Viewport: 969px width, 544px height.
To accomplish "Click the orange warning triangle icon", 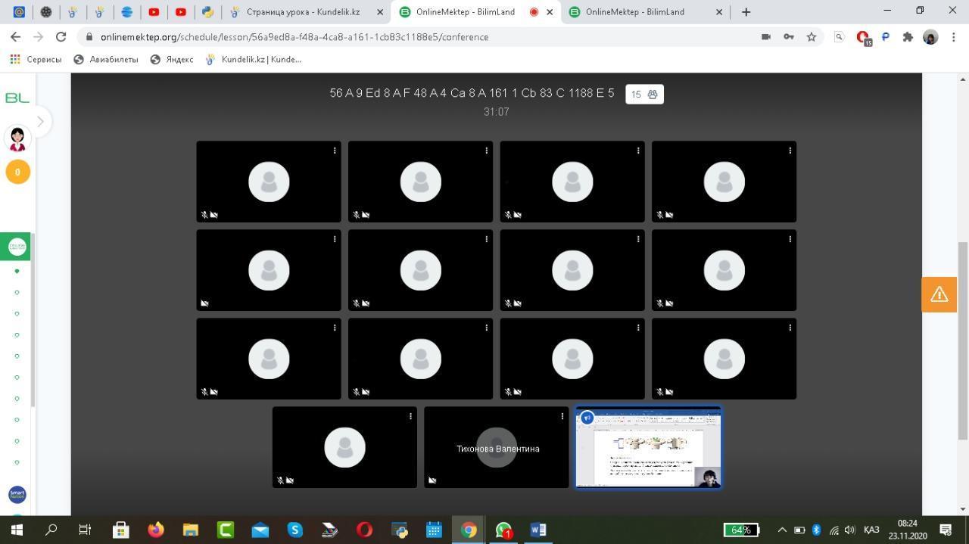I will (939, 294).
